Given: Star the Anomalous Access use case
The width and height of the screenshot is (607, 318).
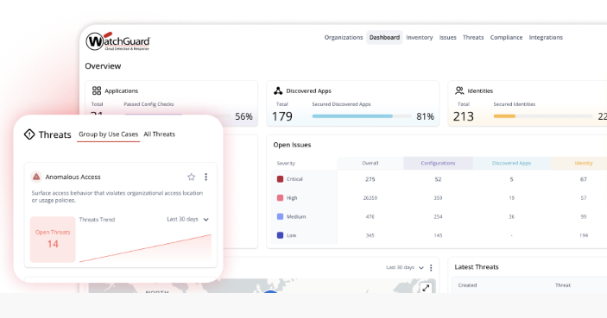Looking at the screenshot, I should (191, 177).
